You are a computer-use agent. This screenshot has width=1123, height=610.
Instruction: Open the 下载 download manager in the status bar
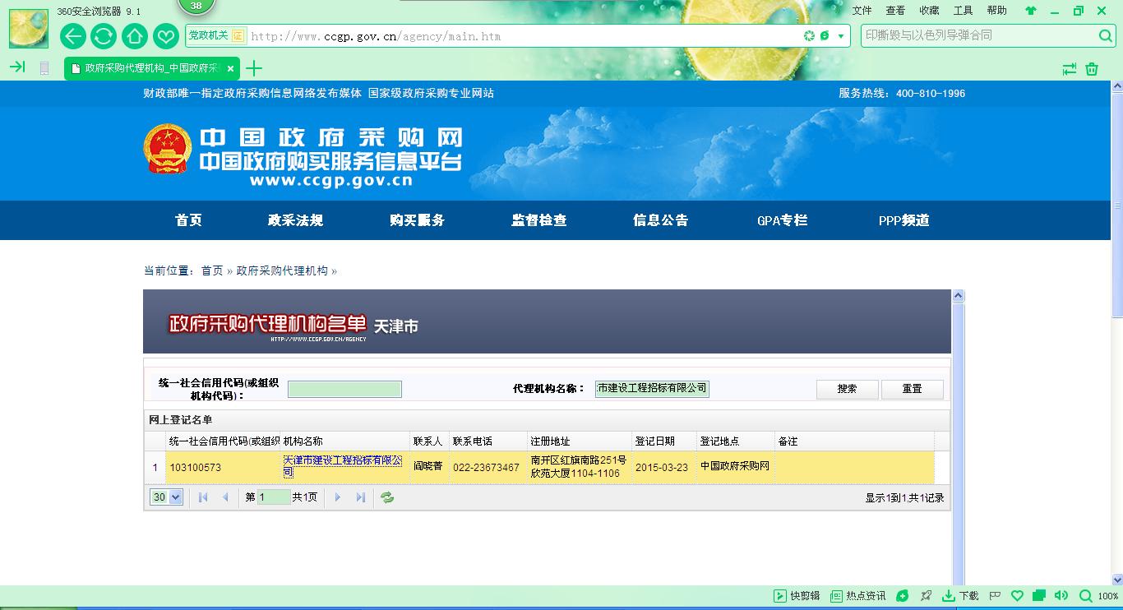(960, 596)
